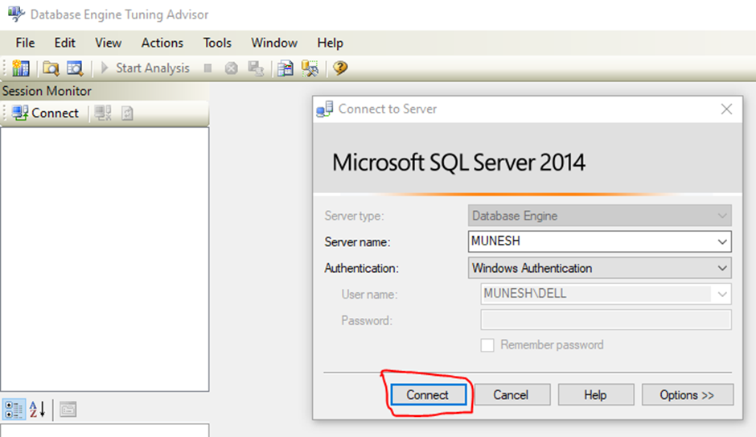Switch properties to Categorized view
756x437 pixels.
tap(14, 410)
